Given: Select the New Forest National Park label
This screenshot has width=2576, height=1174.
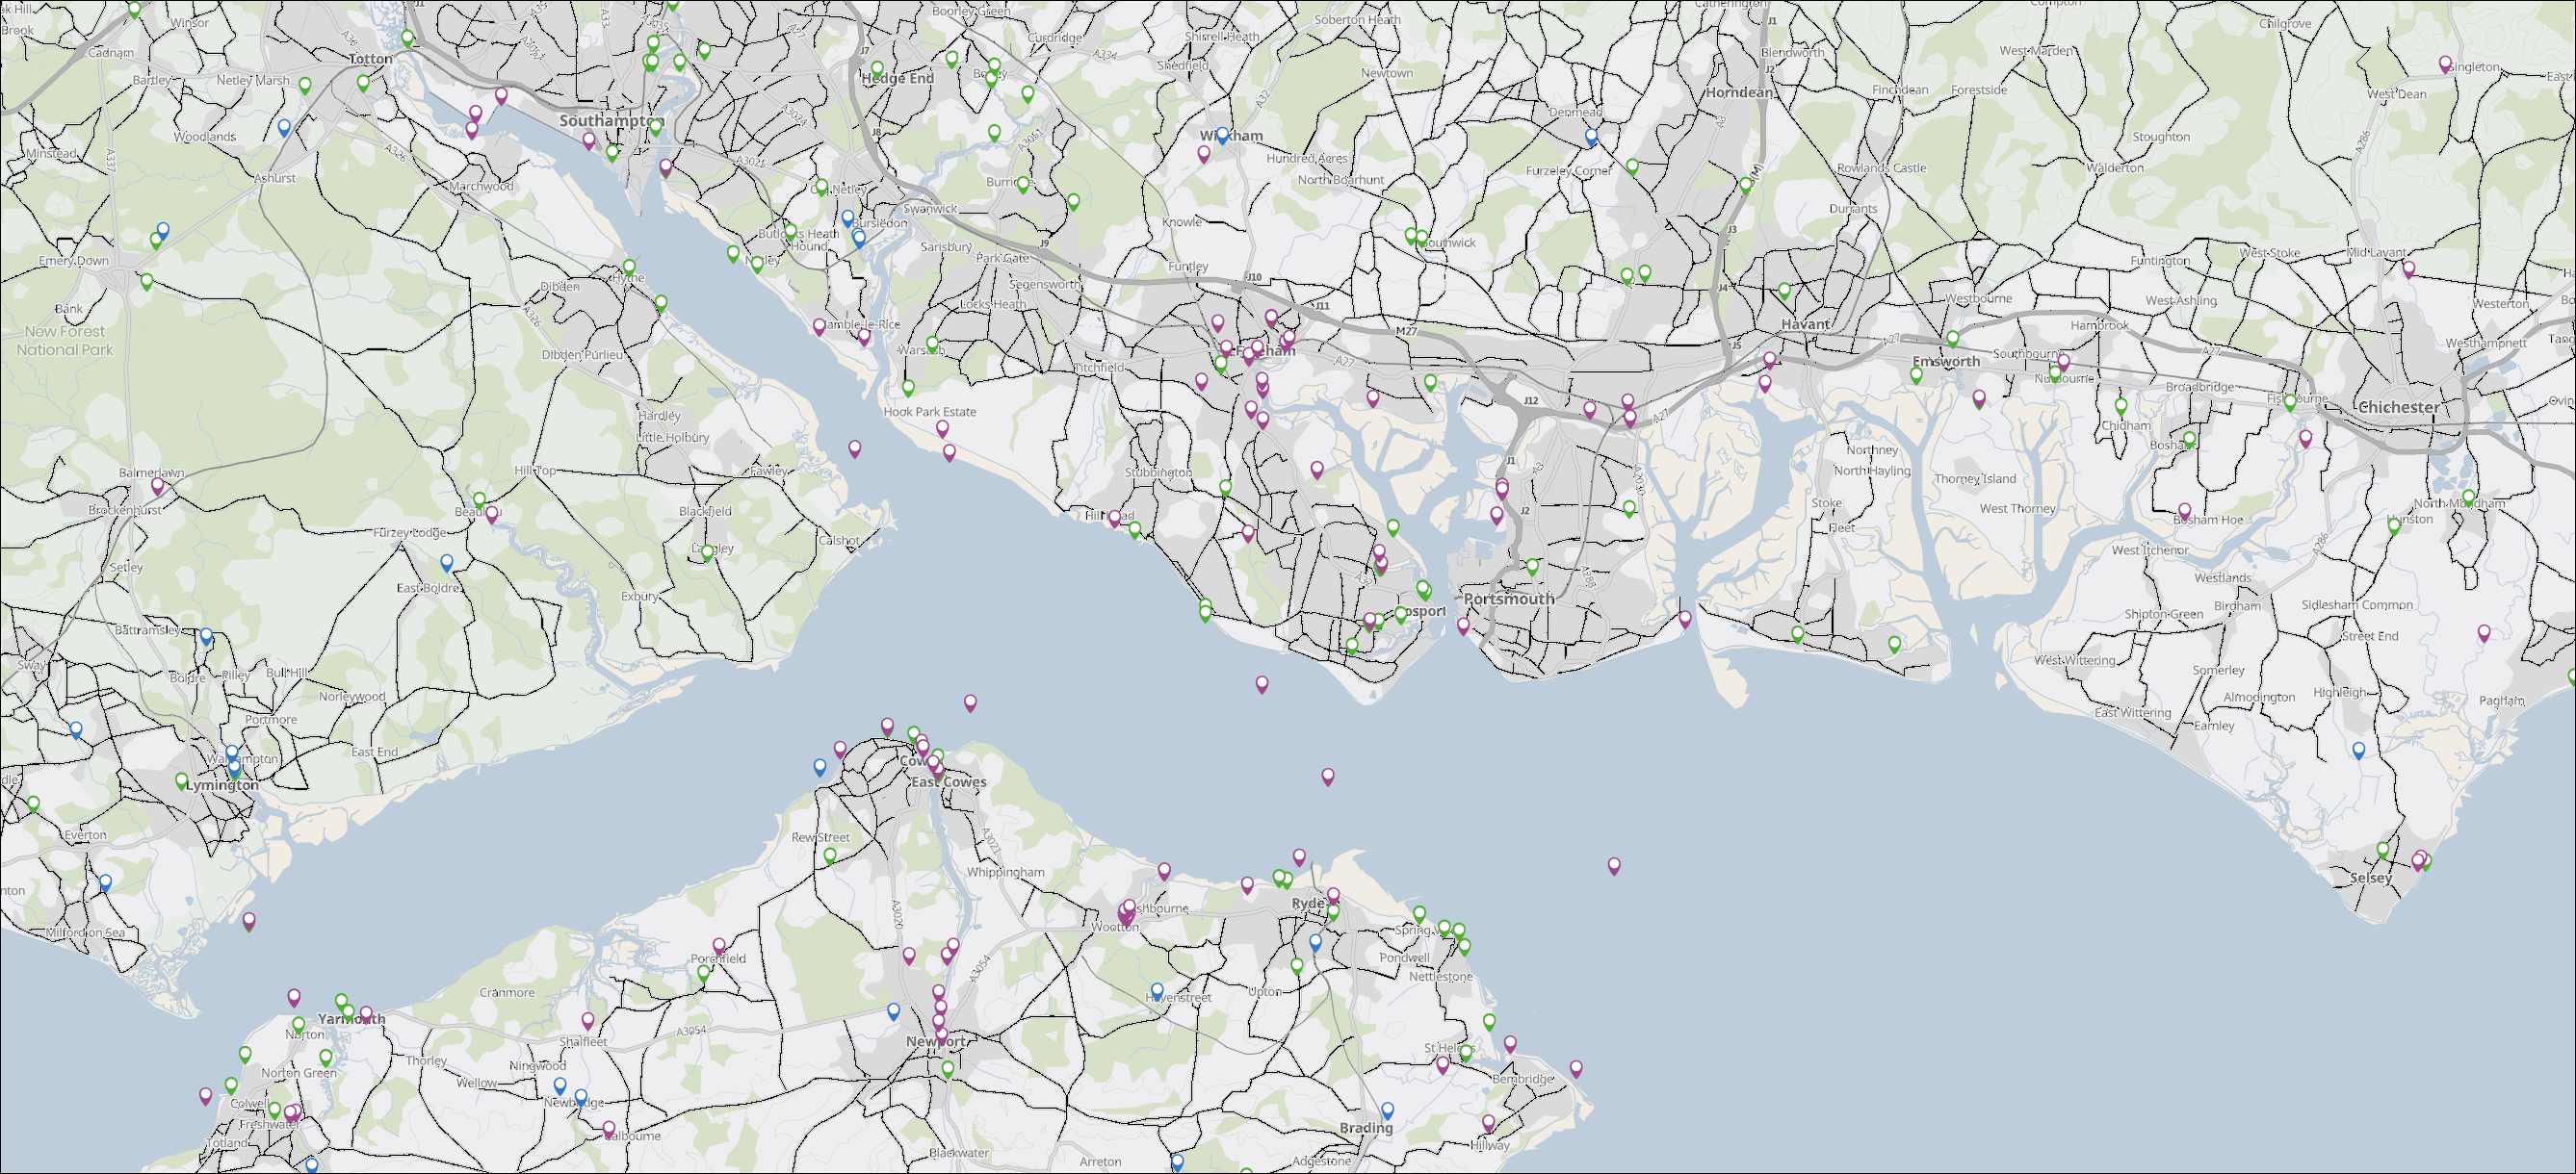Looking at the screenshot, I should pos(65,340).
